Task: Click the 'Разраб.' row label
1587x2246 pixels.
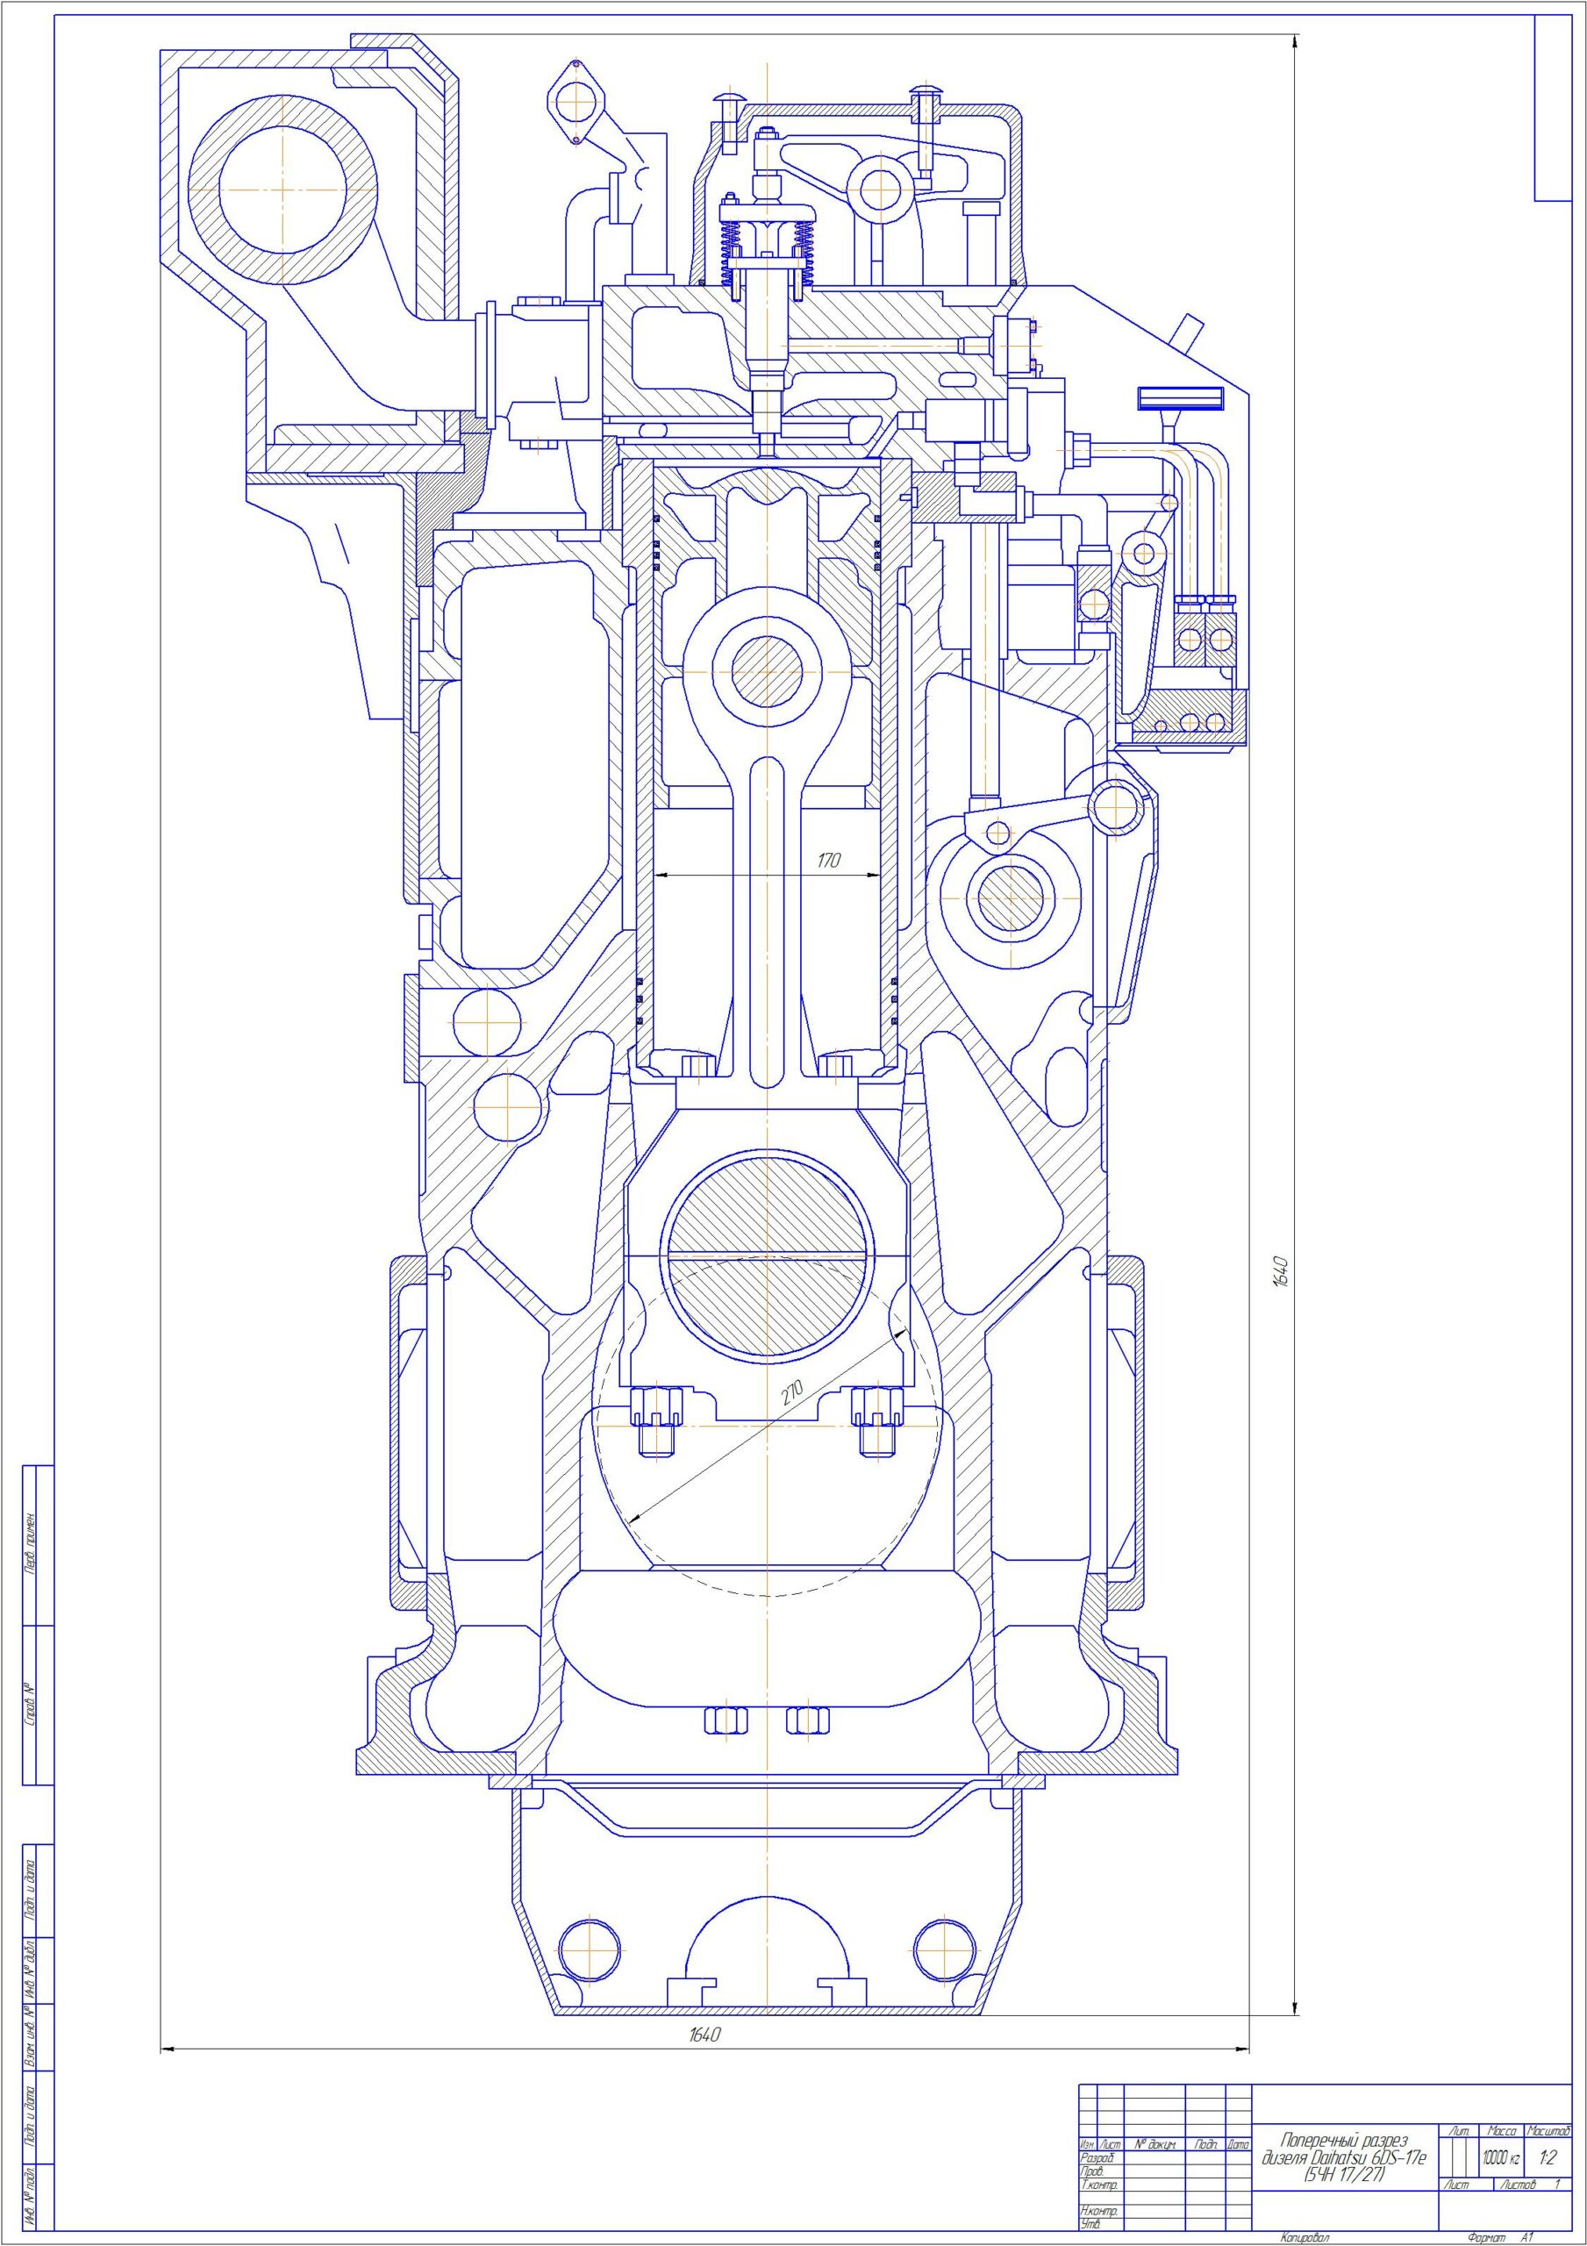Action: [1097, 2158]
